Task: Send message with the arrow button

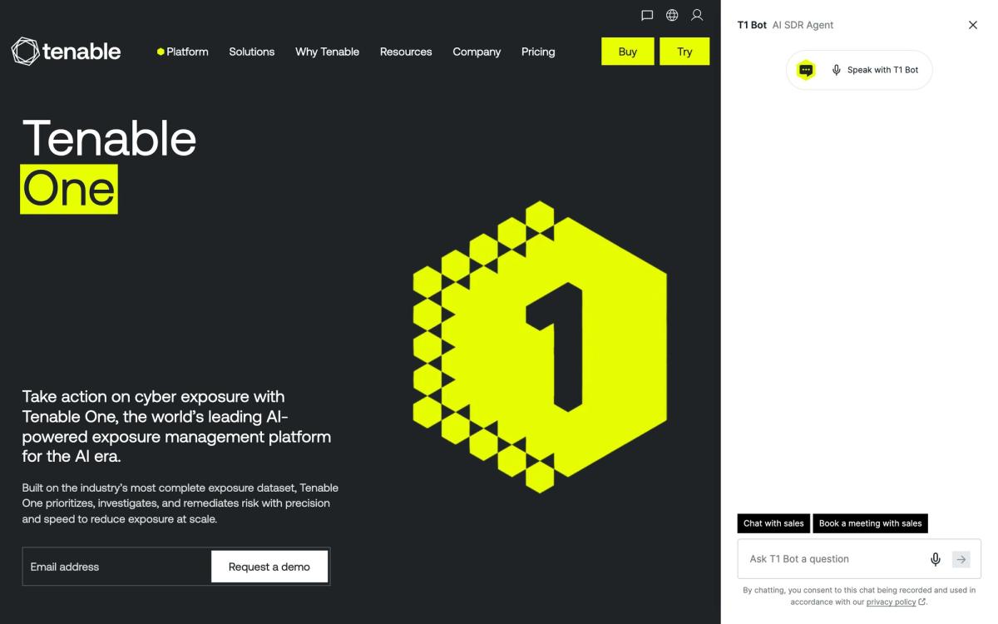Action: click(x=961, y=559)
